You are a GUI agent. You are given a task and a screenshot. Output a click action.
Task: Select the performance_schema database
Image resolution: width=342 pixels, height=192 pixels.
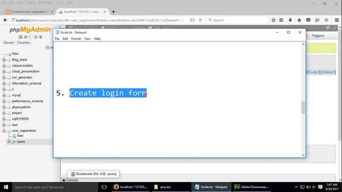(27, 101)
